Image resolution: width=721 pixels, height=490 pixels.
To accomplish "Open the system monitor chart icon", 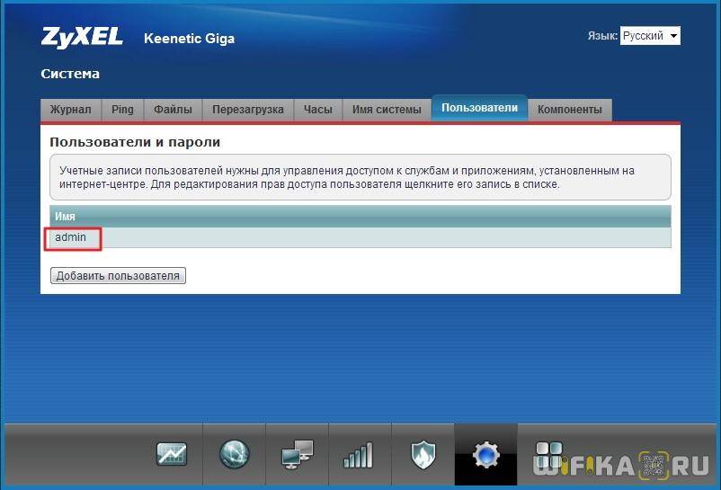I will (171, 455).
